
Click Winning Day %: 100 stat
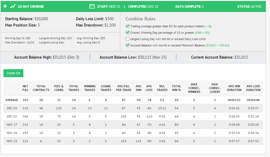coord(18,38)
